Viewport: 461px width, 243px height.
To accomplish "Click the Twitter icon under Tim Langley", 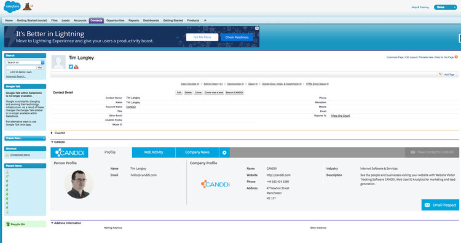I will [x=71, y=67].
